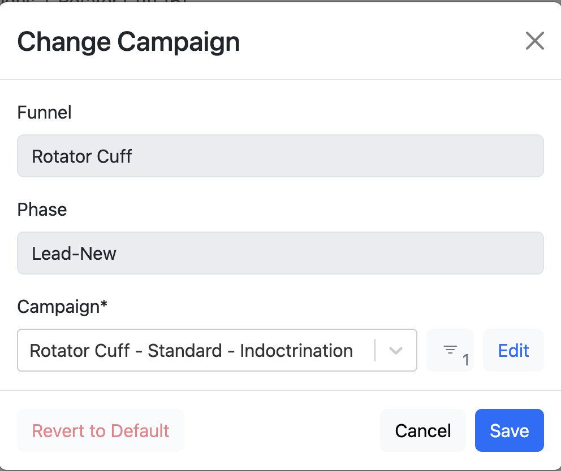Open the Rotator Cuff - Standard campaign select

tap(192, 351)
